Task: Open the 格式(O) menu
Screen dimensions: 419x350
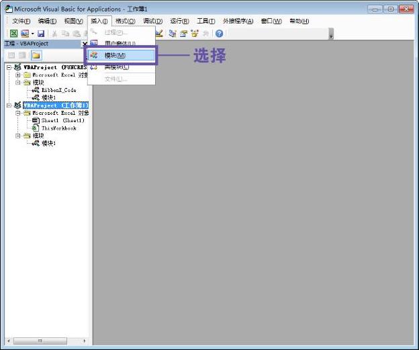Action: point(126,21)
